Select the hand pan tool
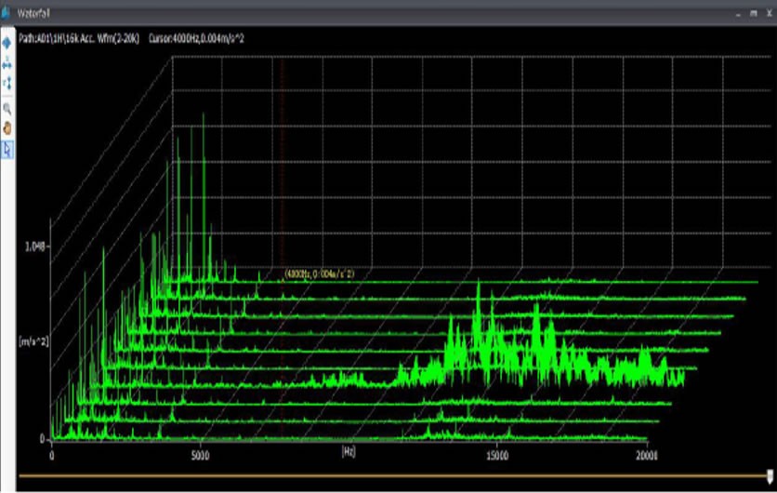Image resolution: width=777 pixels, height=493 pixels. [x=7, y=128]
